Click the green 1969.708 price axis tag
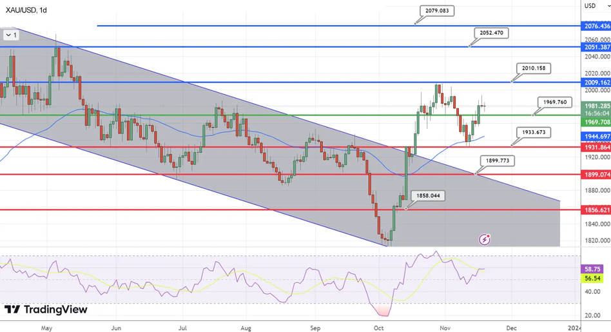This screenshot has width=611, height=332. point(595,122)
